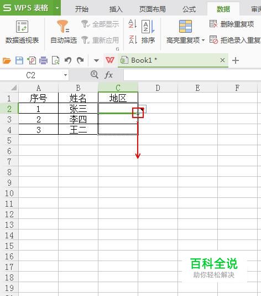Click the red WPS home icon
261x296 pixels.
click(x=110, y=60)
